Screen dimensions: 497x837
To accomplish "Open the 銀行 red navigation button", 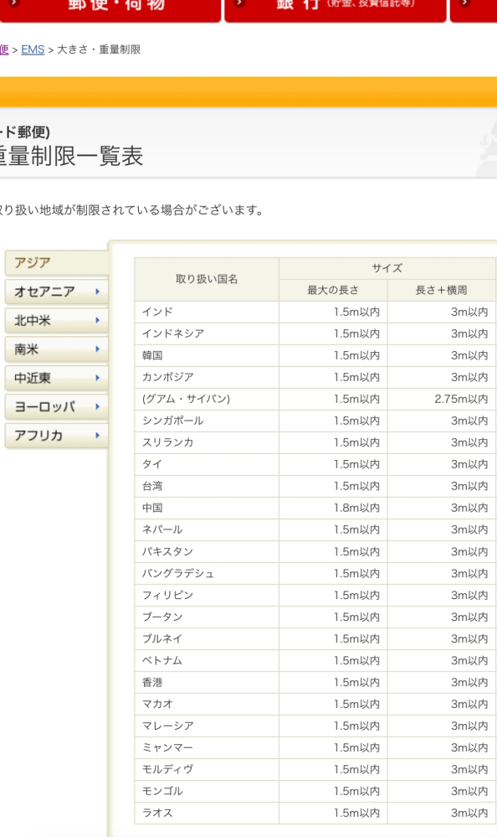I will click(x=336, y=9).
